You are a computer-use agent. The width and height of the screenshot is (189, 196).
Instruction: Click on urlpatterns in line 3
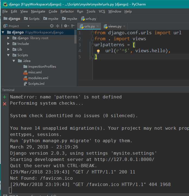pyautogui.click(x=109, y=45)
